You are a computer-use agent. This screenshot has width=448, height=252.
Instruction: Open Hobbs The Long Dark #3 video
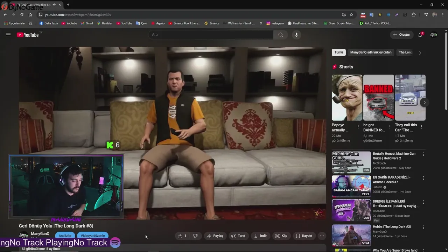392,227
